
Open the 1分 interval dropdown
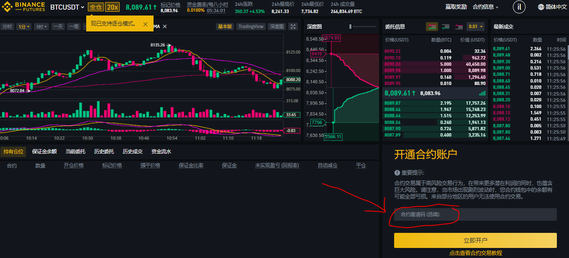point(24,26)
